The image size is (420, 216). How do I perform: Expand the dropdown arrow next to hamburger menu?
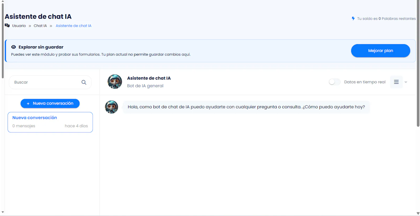406,82
